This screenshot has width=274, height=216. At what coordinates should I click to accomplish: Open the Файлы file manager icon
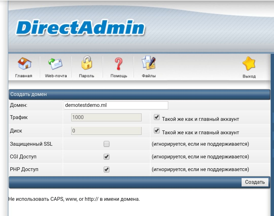[x=148, y=62]
